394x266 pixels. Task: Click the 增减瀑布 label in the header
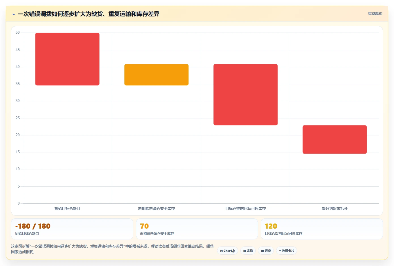375,14
